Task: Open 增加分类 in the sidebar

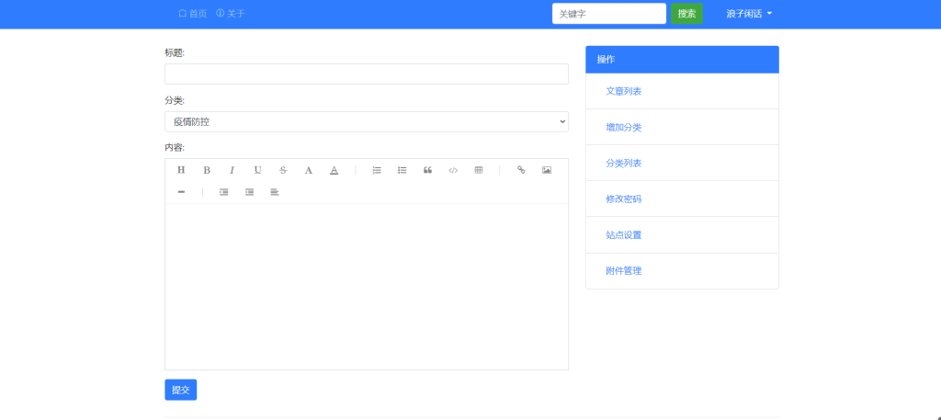Action: click(624, 127)
